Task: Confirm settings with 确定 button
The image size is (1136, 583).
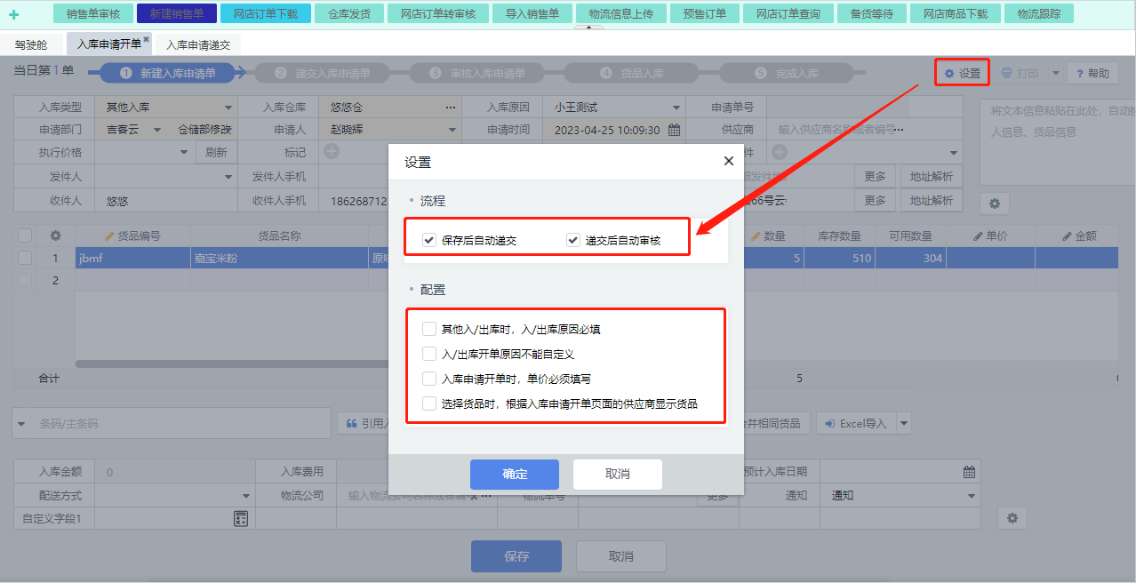Action: pyautogui.click(x=515, y=475)
